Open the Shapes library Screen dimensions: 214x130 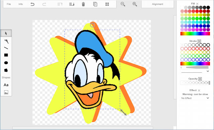(6, 77)
